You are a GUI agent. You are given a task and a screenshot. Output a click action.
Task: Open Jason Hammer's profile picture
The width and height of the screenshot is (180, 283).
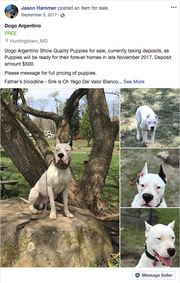(11, 11)
